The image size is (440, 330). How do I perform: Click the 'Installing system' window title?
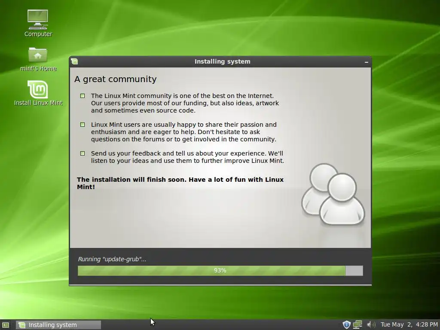pos(222,61)
